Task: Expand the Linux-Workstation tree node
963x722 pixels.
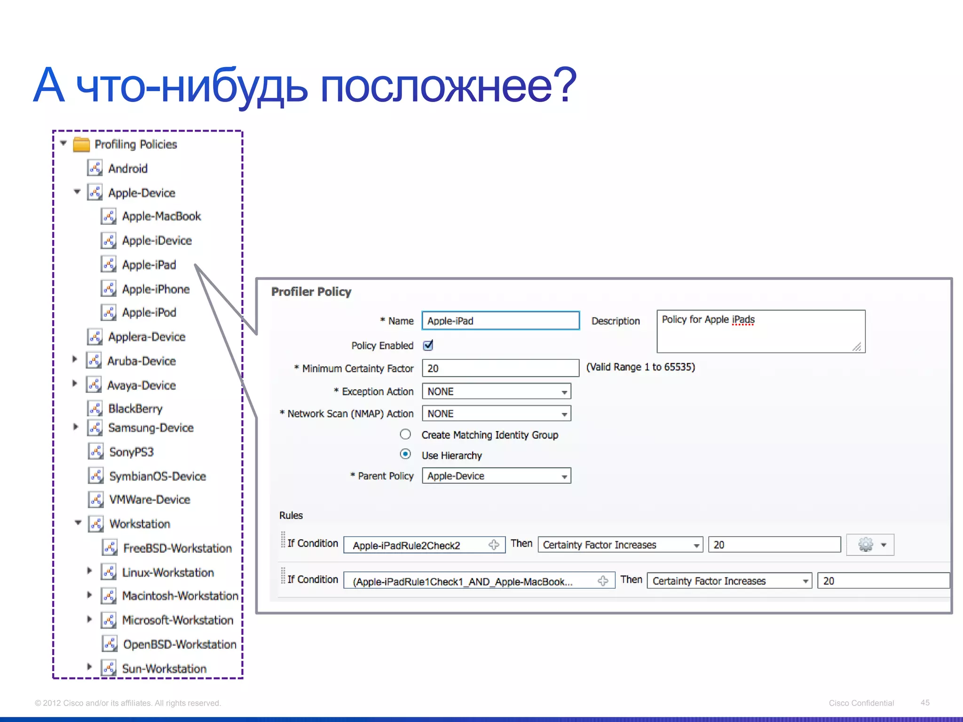Action: coord(89,571)
